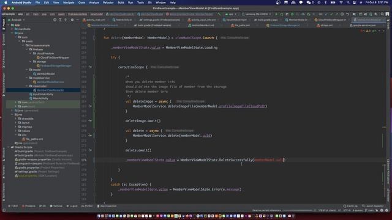Click suspend gutter icon at delete.await() line
The height and width of the screenshot is (220, 392).
point(90,150)
